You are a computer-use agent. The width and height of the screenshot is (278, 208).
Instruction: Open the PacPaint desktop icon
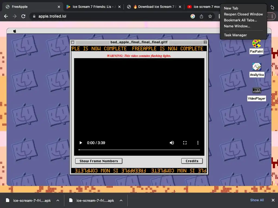(256, 47)
